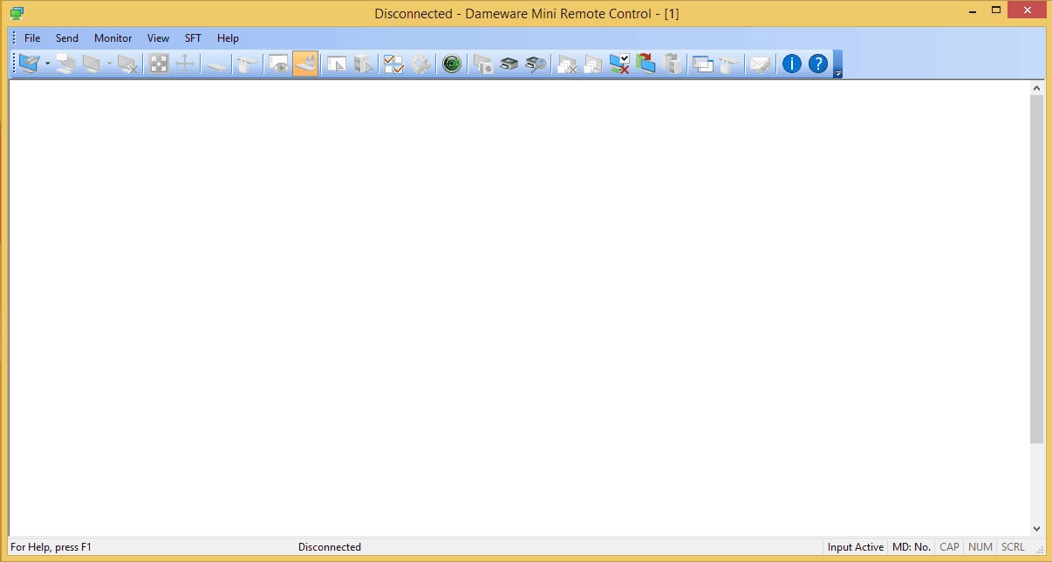Click the grey stacked windows icon

[593, 64]
